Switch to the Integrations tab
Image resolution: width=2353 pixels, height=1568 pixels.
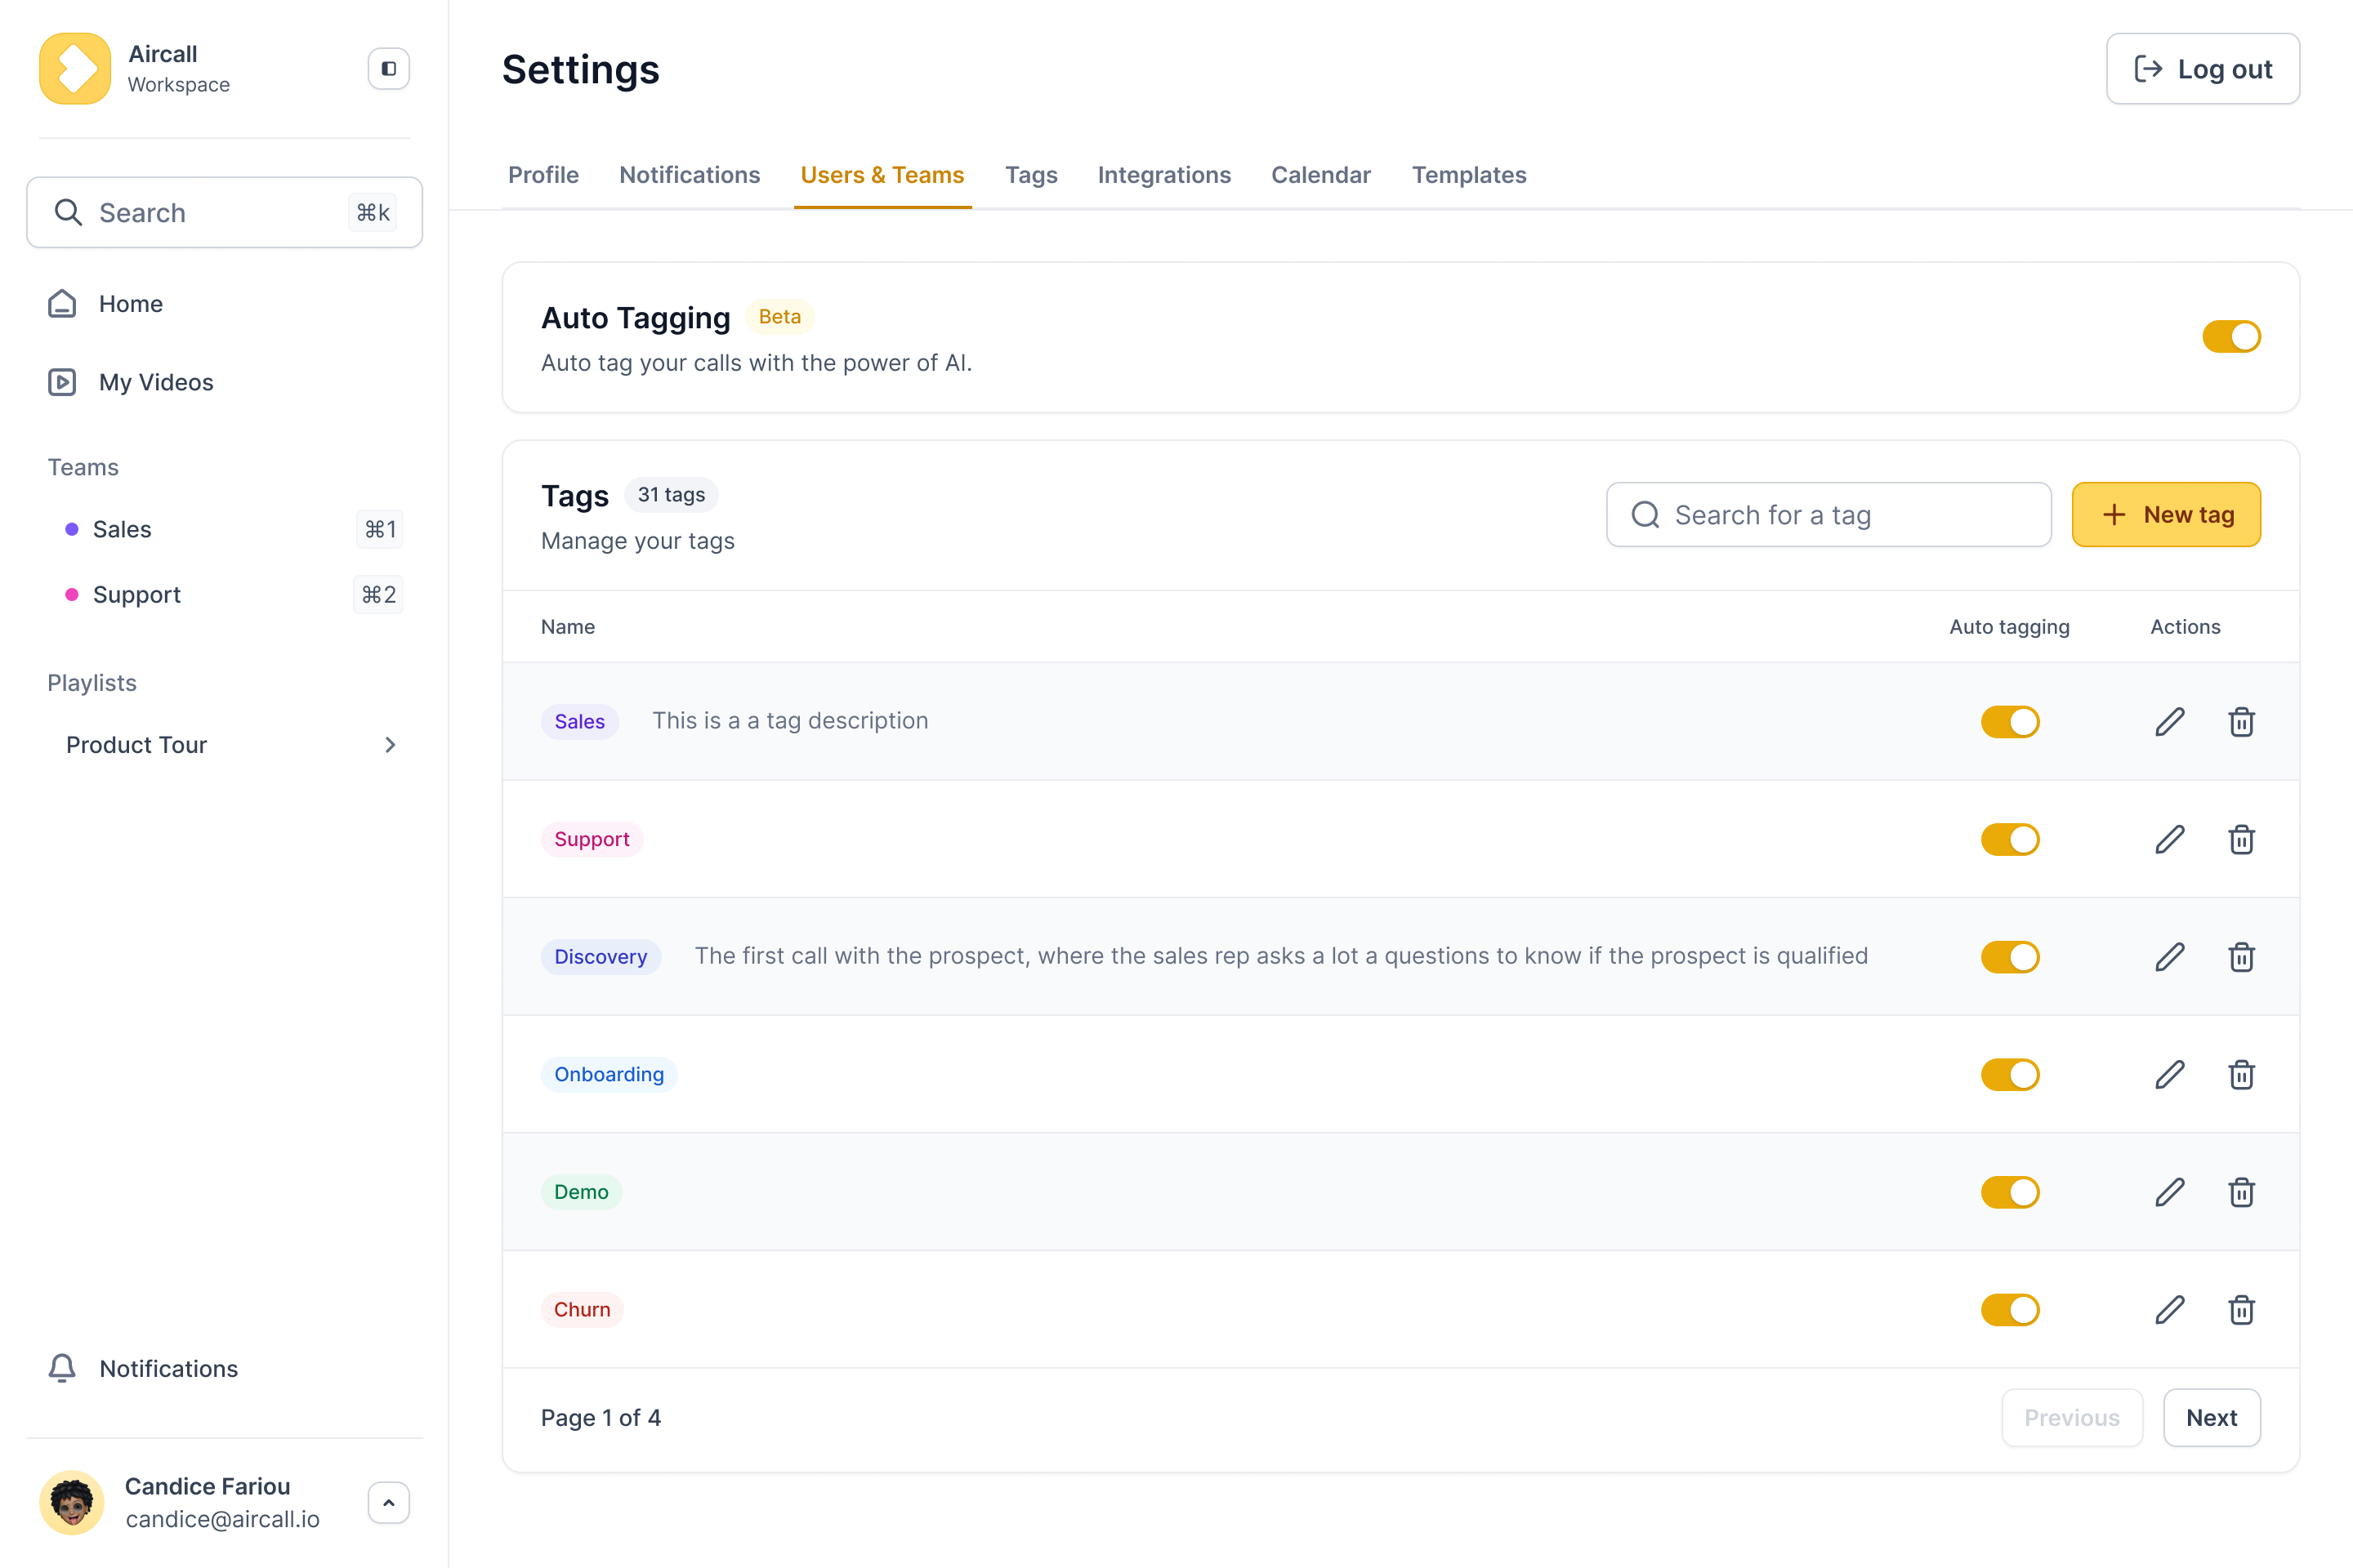click(1163, 175)
